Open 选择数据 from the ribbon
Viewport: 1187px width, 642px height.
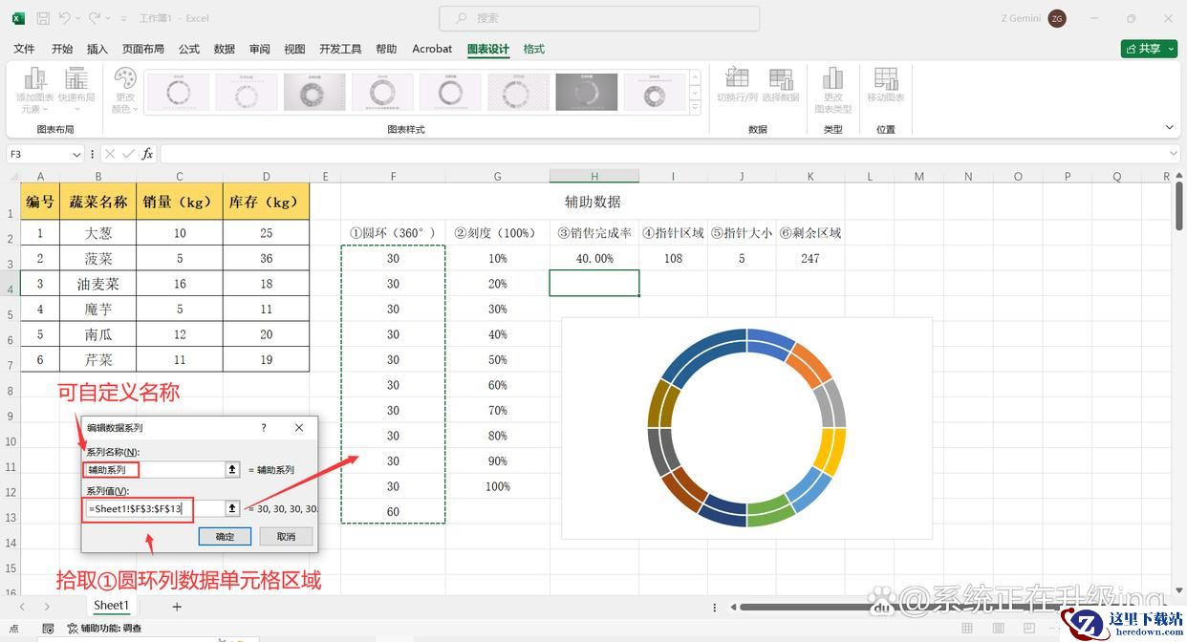pyautogui.click(x=780, y=85)
